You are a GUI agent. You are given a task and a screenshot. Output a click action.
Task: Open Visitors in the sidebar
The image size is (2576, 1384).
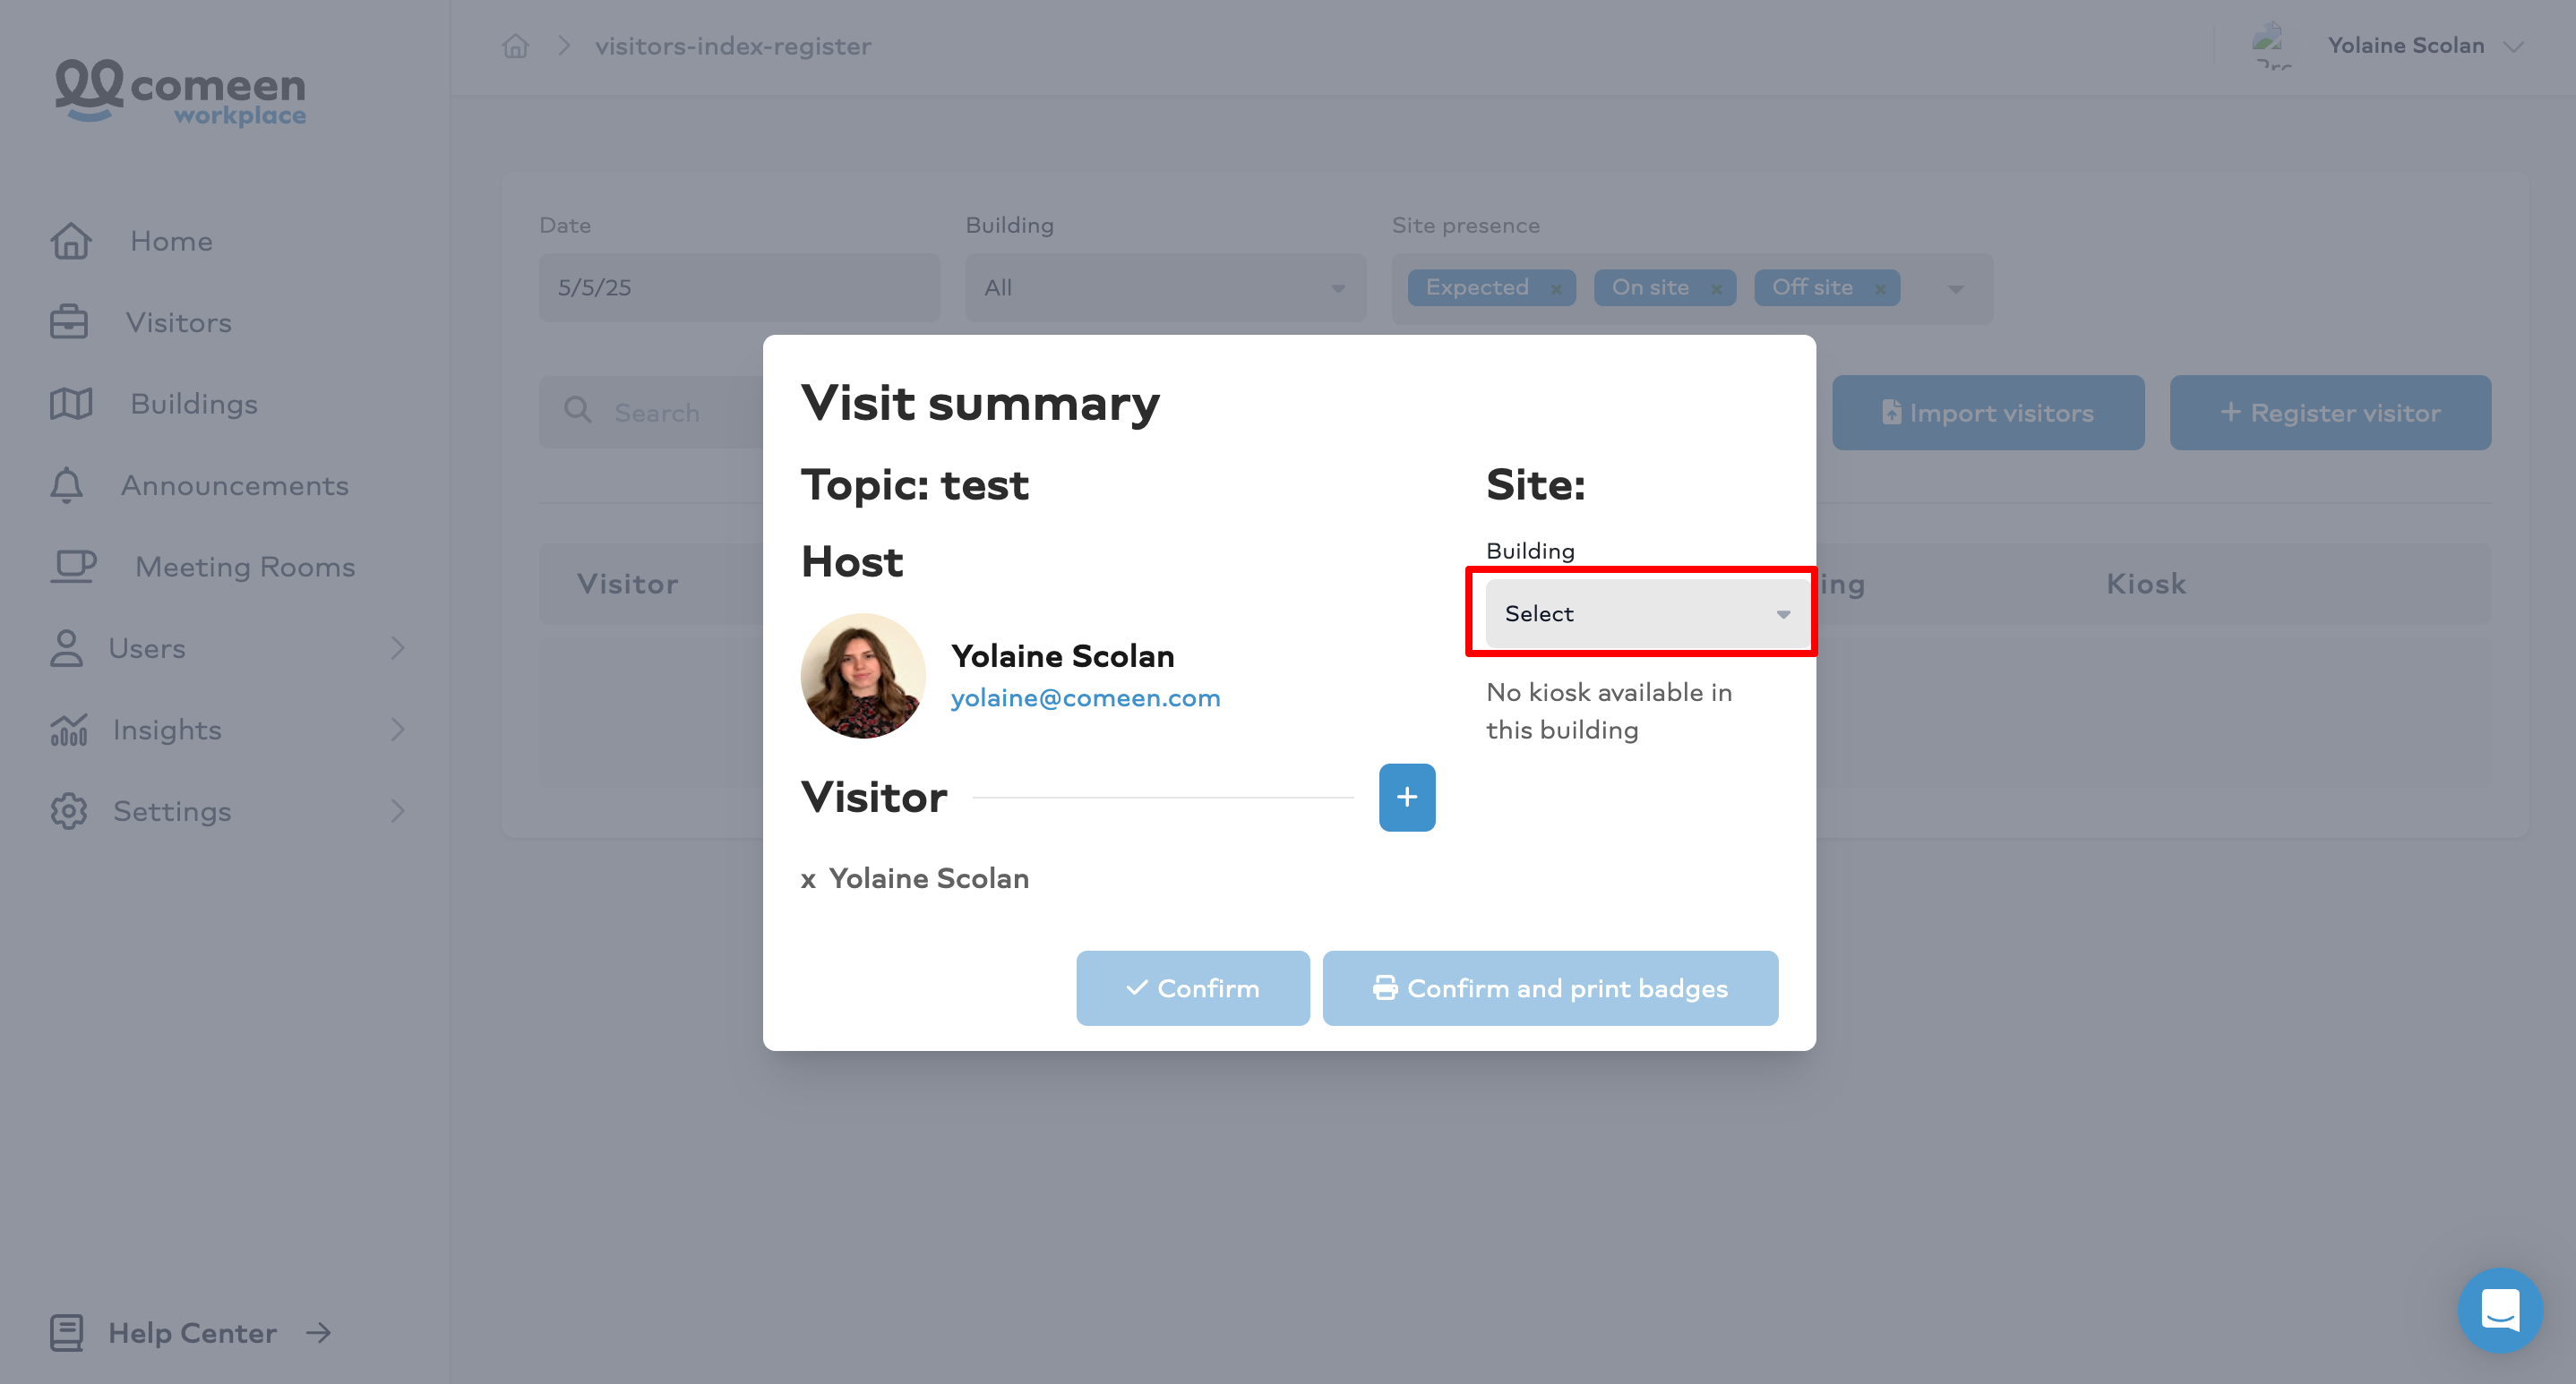coord(178,321)
